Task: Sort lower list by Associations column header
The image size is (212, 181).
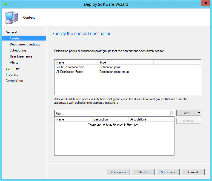Action: click(142, 119)
